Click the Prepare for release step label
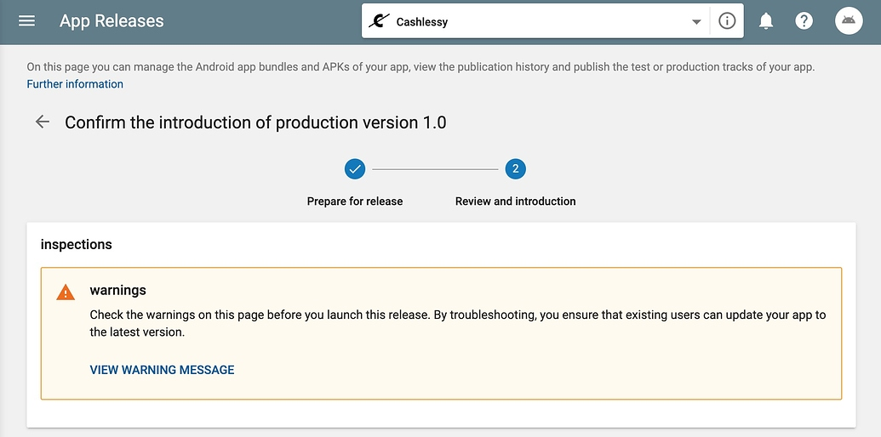Screen dimensions: 881x437 pyautogui.click(x=355, y=201)
